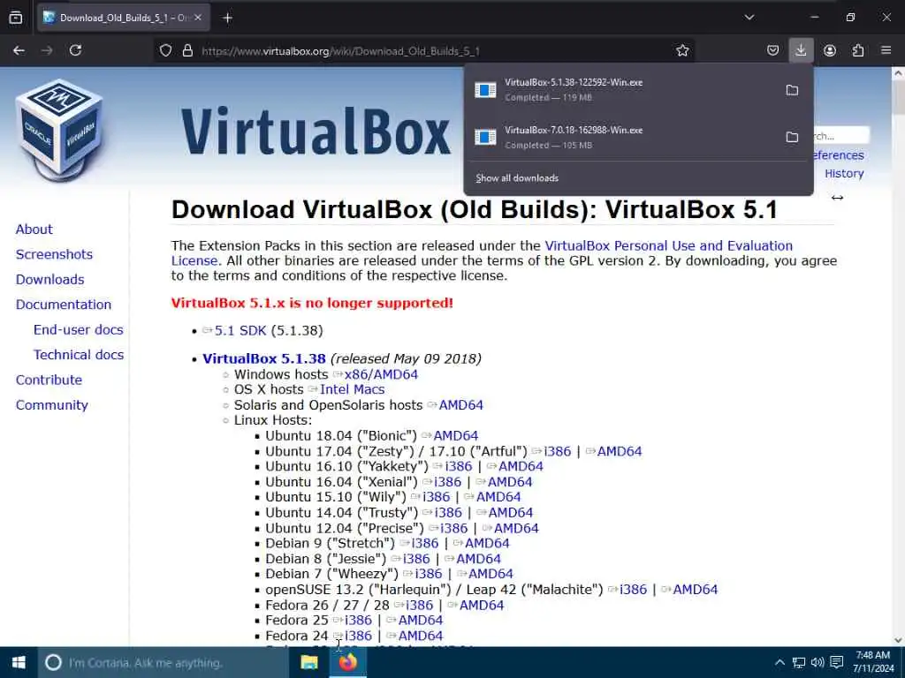The height and width of the screenshot is (678, 905).
Task: Download Fedora 25 AMD64
Action: click(420, 621)
